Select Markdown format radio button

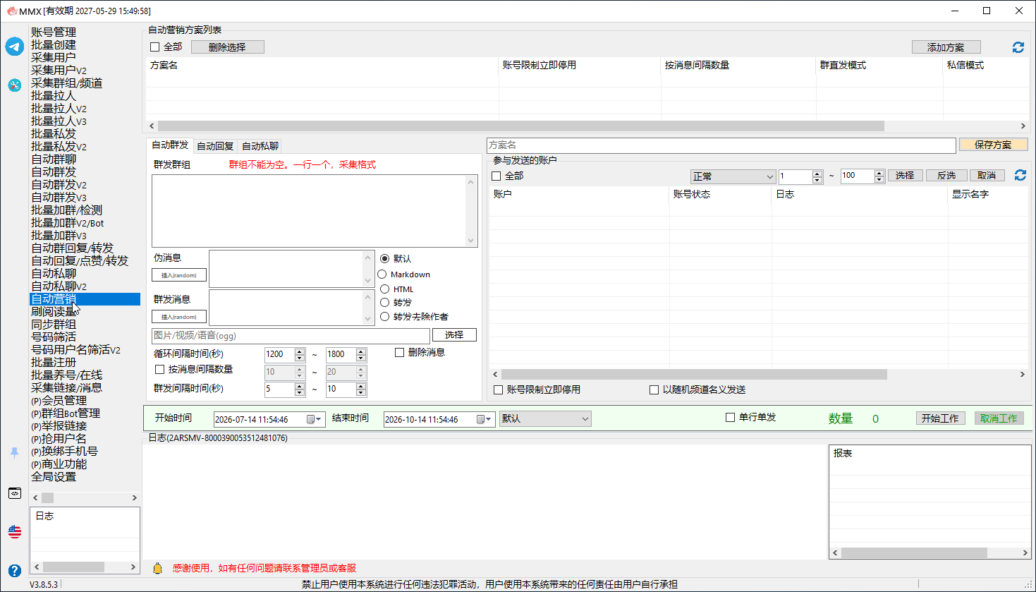tap(382, 274)
